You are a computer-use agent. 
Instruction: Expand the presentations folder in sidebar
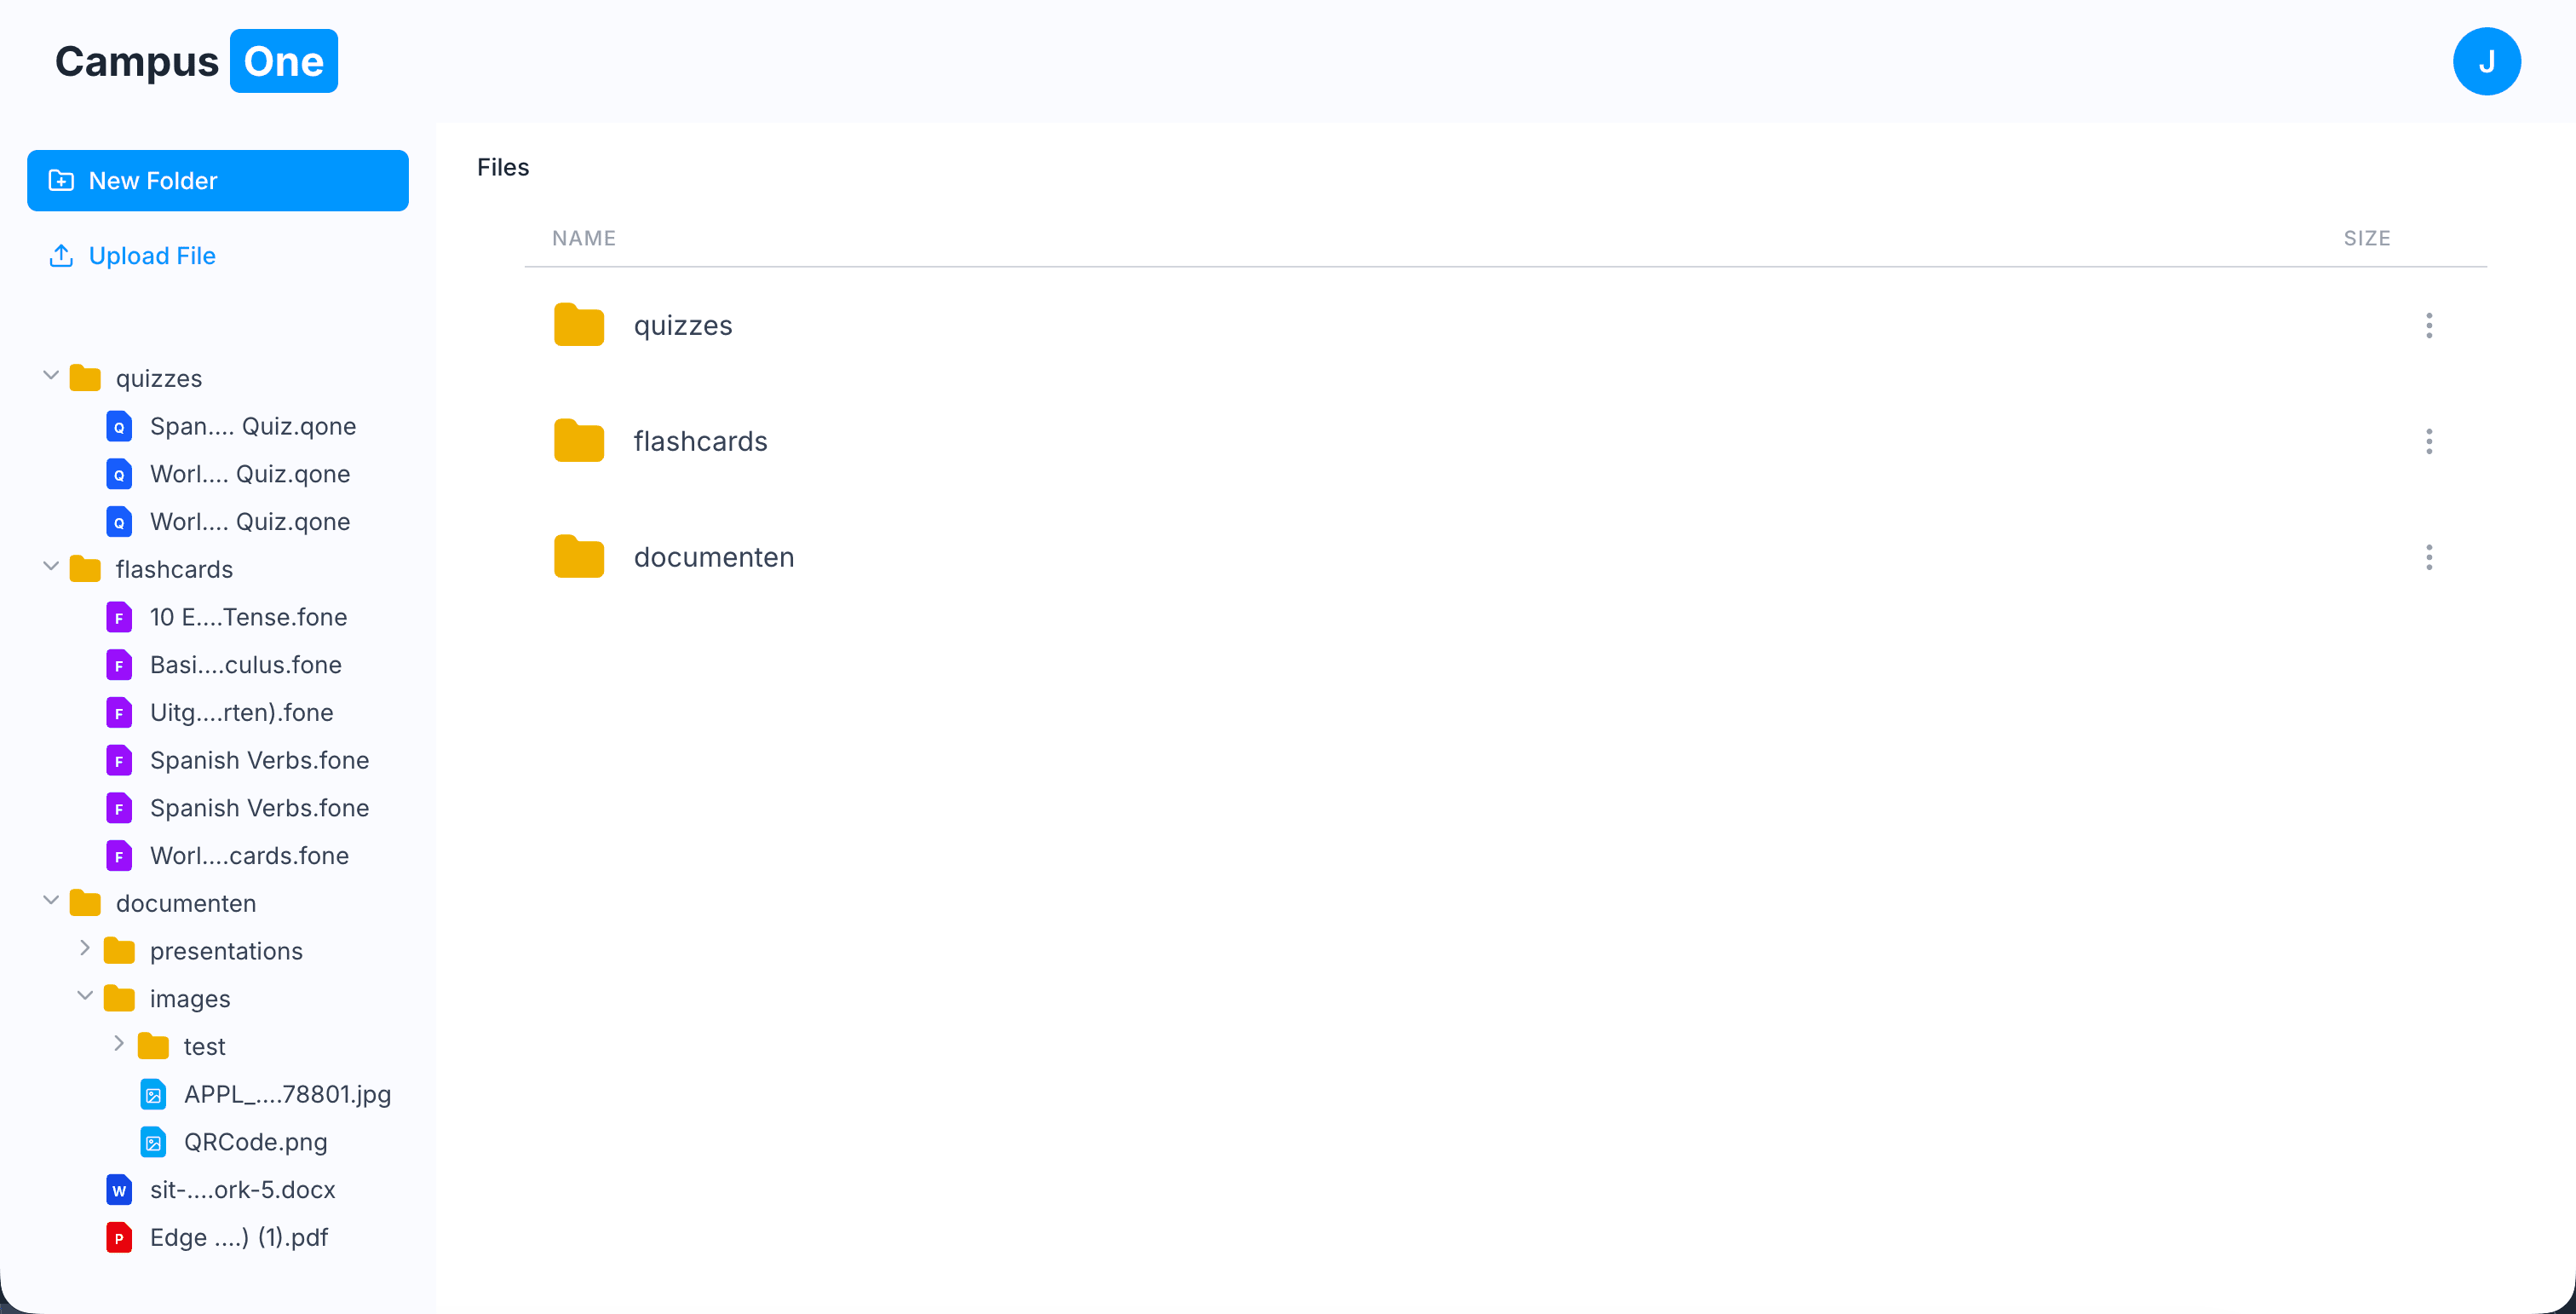tap(85, 948)
